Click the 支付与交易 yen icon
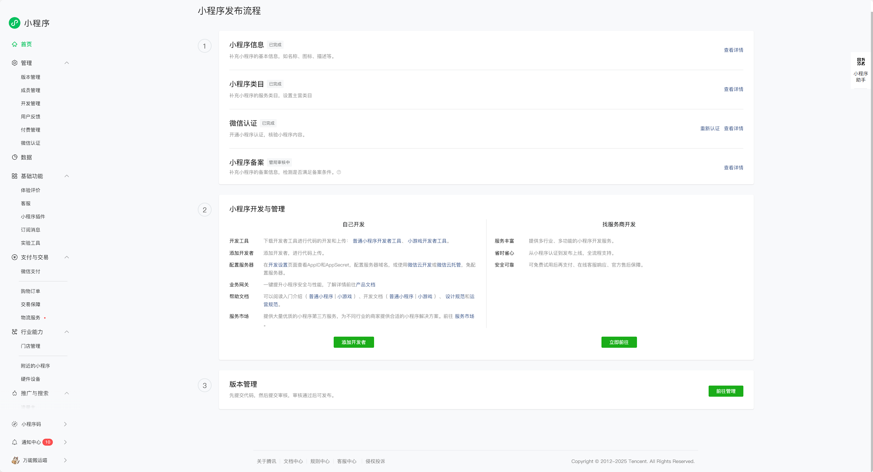Viewport: 873px width, 472px height. click(15, 257)
